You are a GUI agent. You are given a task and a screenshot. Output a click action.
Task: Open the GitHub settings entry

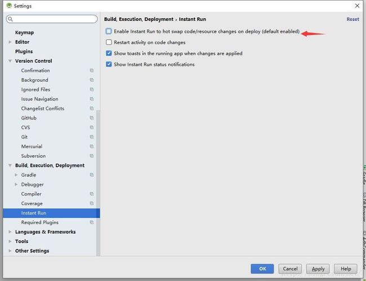pyautogui.click(x=29, y=118)
